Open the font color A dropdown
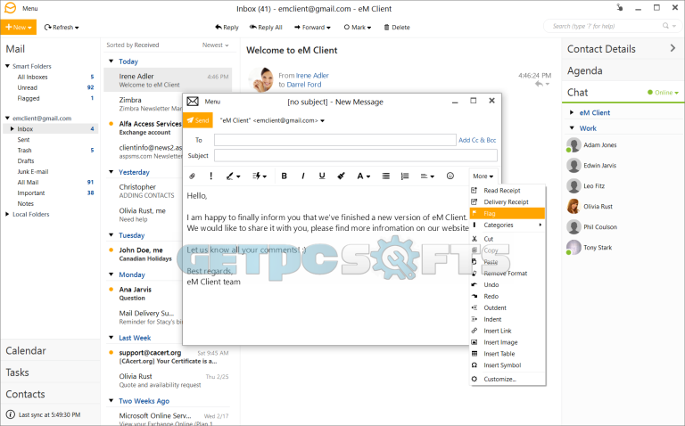The height and width of the screenshot is (426, 685). (x=364, y=176)
